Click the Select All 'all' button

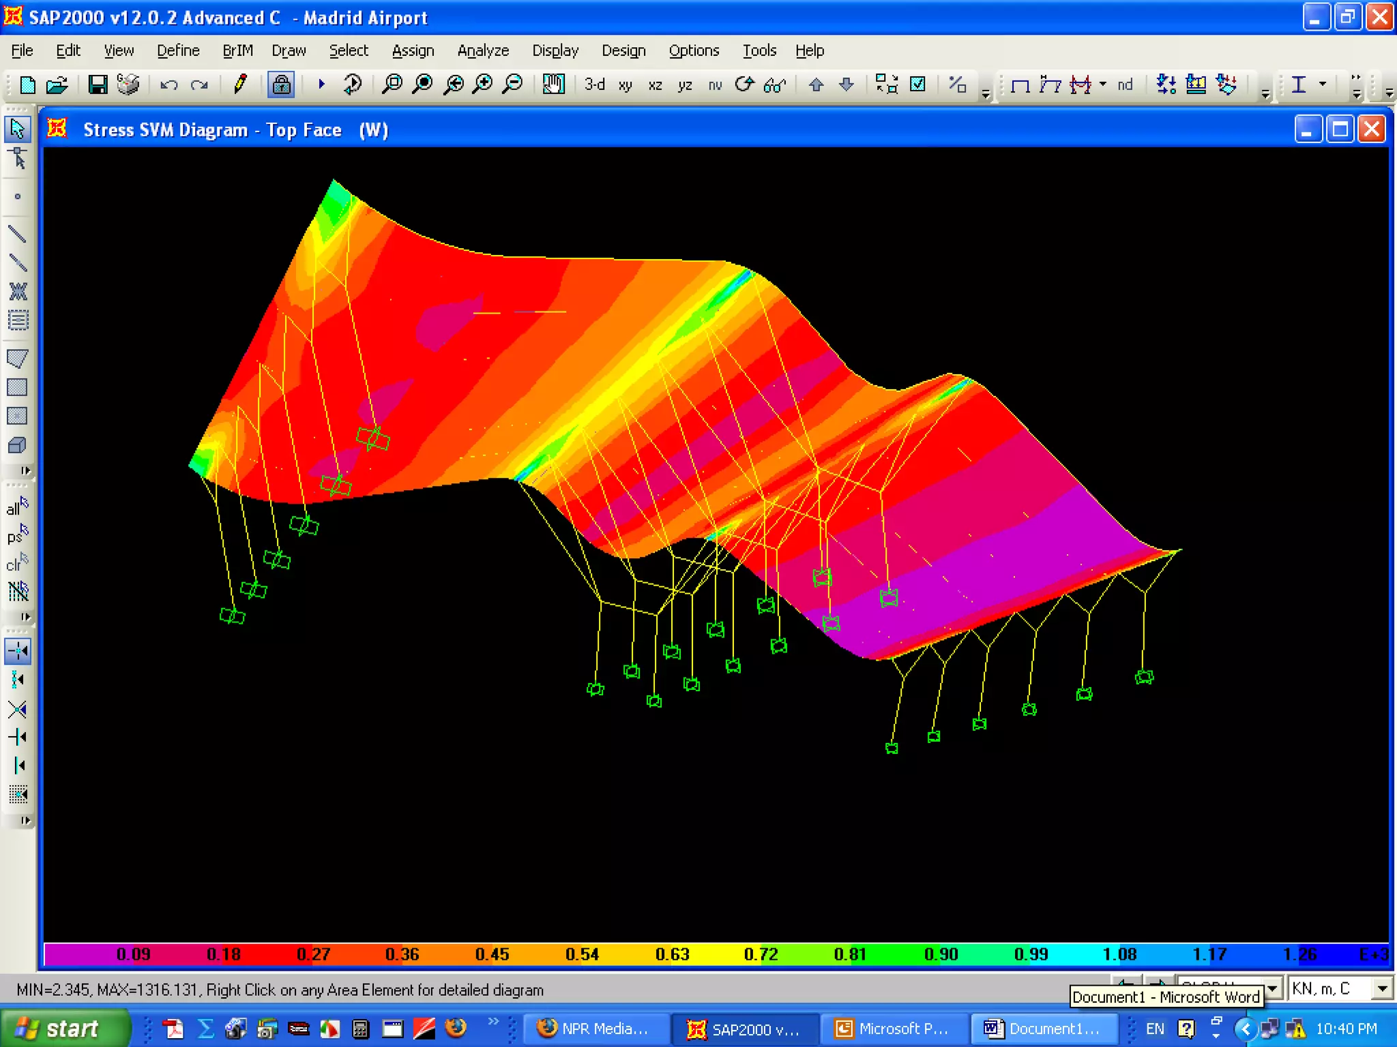(x=17, y=507)
